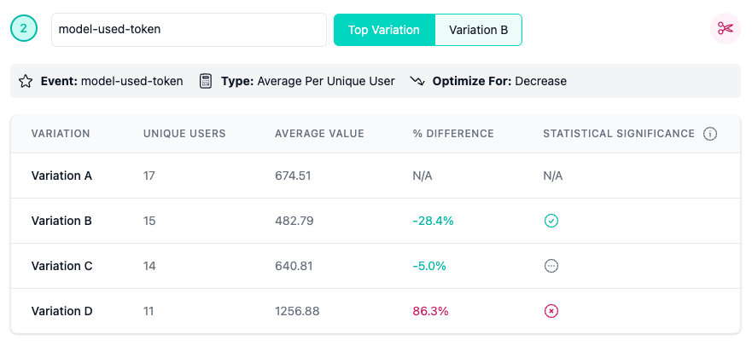
Task: Click the -28.4% difference value
Action: 433,221
